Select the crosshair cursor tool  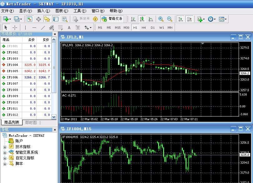point(15,27)
